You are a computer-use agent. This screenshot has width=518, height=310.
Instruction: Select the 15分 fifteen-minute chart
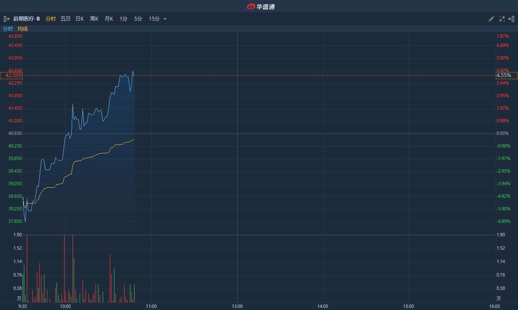coord(154,19)
